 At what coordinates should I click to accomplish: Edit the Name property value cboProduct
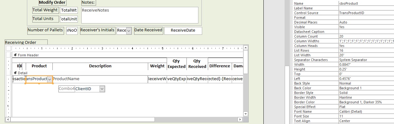click(x=366, y=3)
